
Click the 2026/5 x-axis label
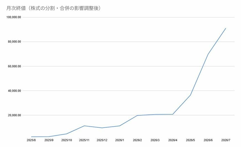click(190, 140)
